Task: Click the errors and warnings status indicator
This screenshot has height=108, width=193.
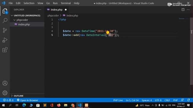Action: click(8, 100)
